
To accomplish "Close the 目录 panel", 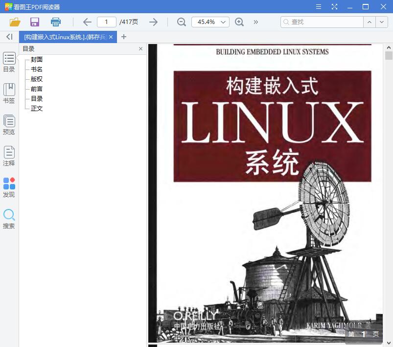I will tap(140, 48).
